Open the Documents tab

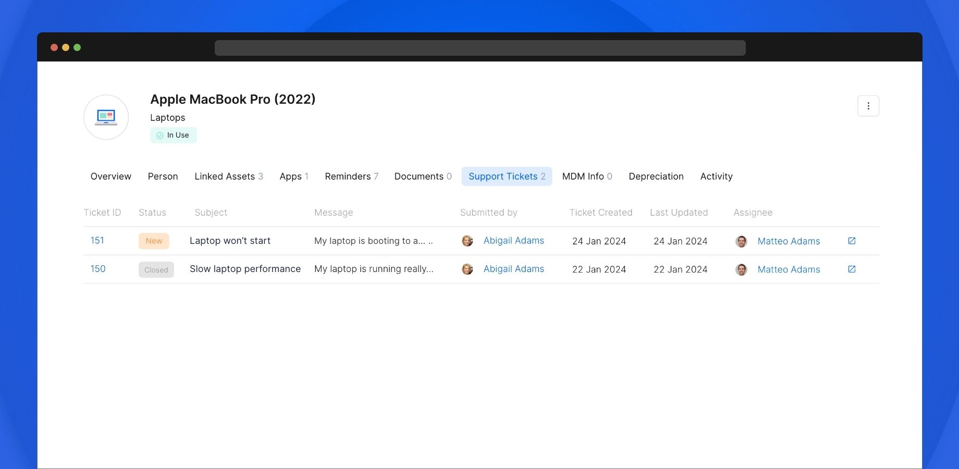(x=423, y=176)
